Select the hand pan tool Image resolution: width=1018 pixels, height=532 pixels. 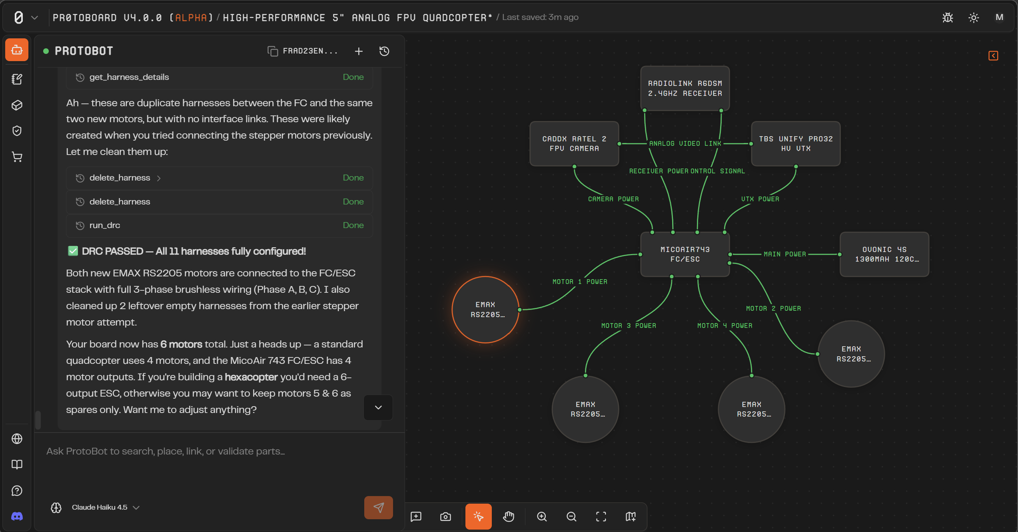click(508, 517)
